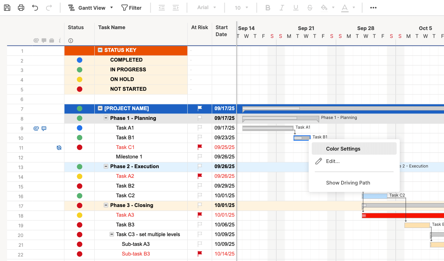Click the Save icon in toolbar
Image resolution: width=444 pixels, height=261 pixels.
[x=7, y=8]
